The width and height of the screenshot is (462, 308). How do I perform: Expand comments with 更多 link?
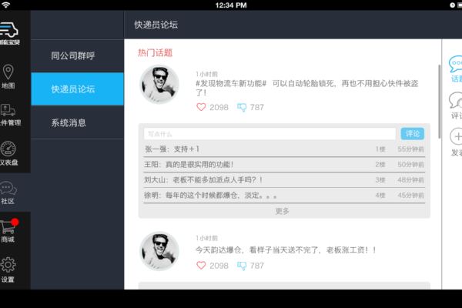pyautogui.click(x=283, y=210)
